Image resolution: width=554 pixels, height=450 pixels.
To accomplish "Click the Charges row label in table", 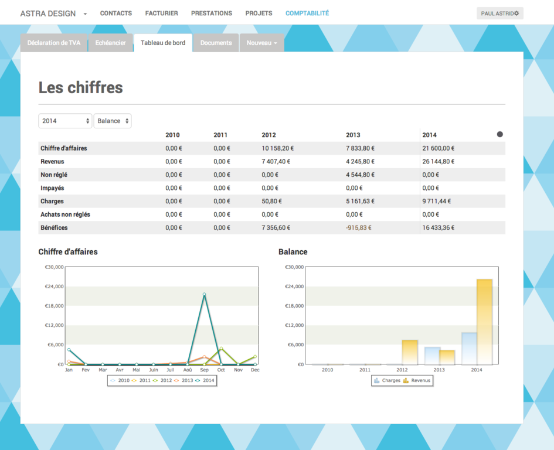I will [52, 202].
